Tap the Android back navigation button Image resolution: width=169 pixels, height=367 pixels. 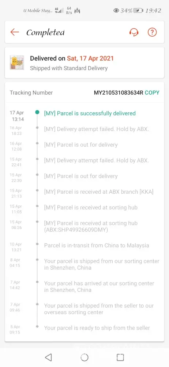[48, 357]
